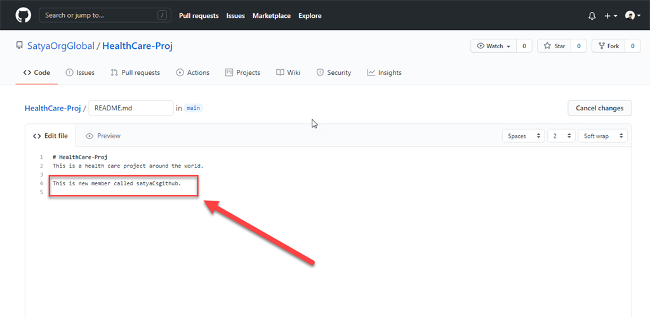Switch to the Code tab
Image resolution: width=650 pixels, height=318 pixels.
36,72
